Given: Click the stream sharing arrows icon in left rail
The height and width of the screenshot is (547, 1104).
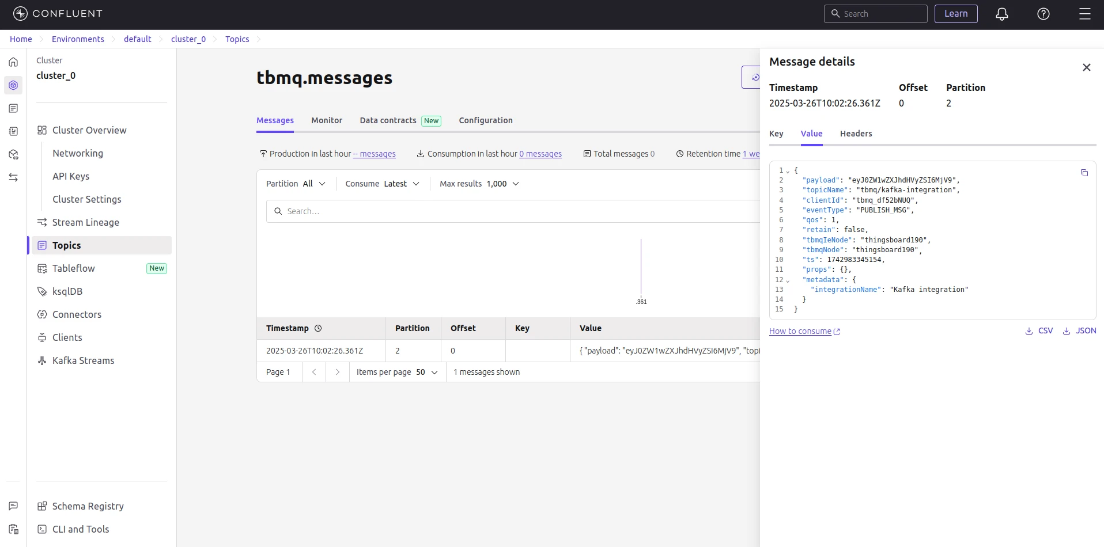Looking at the screenshot, I should pyautogui.click(x=13, y=177).
